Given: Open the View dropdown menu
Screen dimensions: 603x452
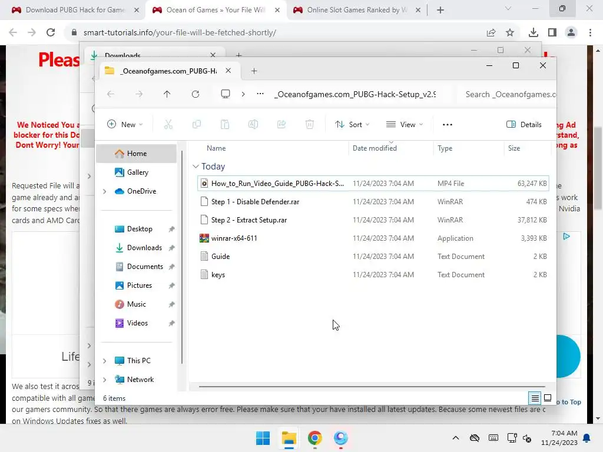Looking at the screenshot, I should (x=404, y=125).
